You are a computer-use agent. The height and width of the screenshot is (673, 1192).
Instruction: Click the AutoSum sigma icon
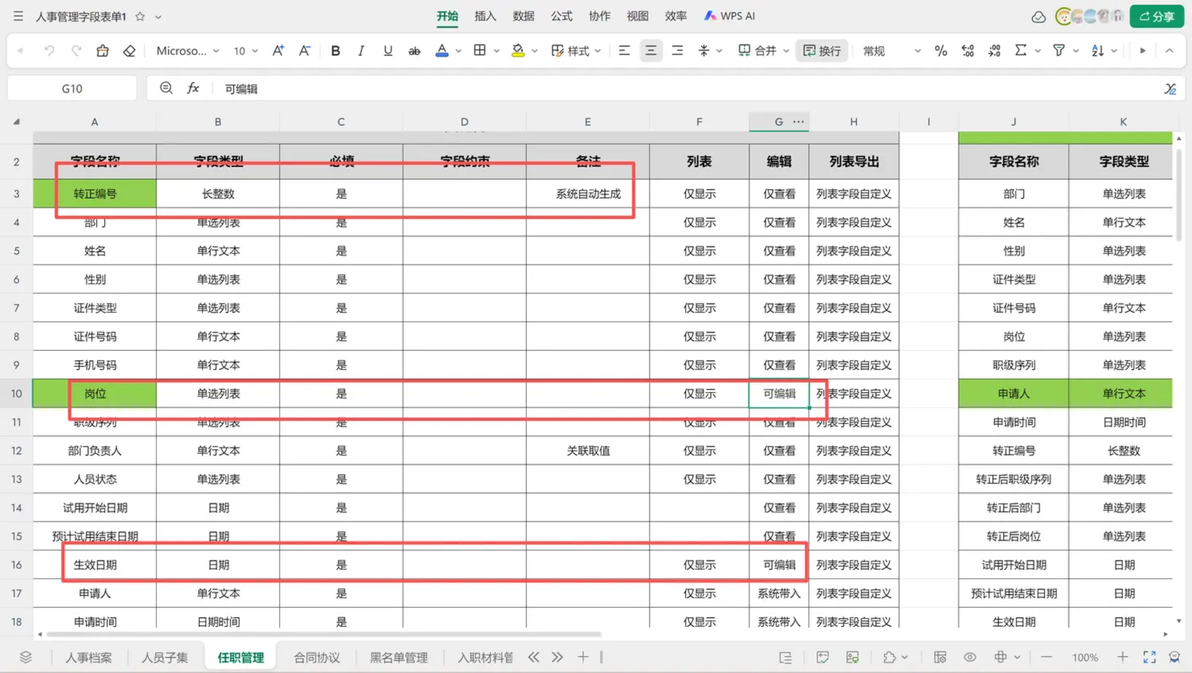1020,50
